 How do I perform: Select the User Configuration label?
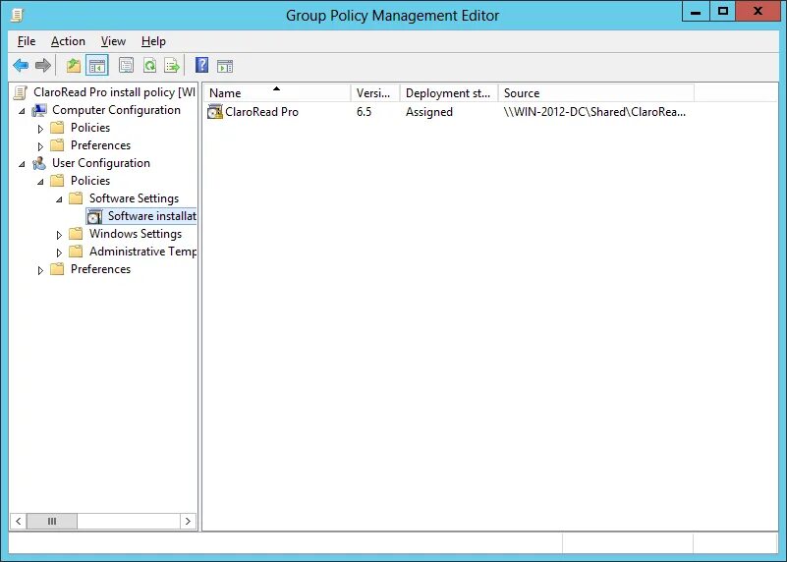click(101, 163)
